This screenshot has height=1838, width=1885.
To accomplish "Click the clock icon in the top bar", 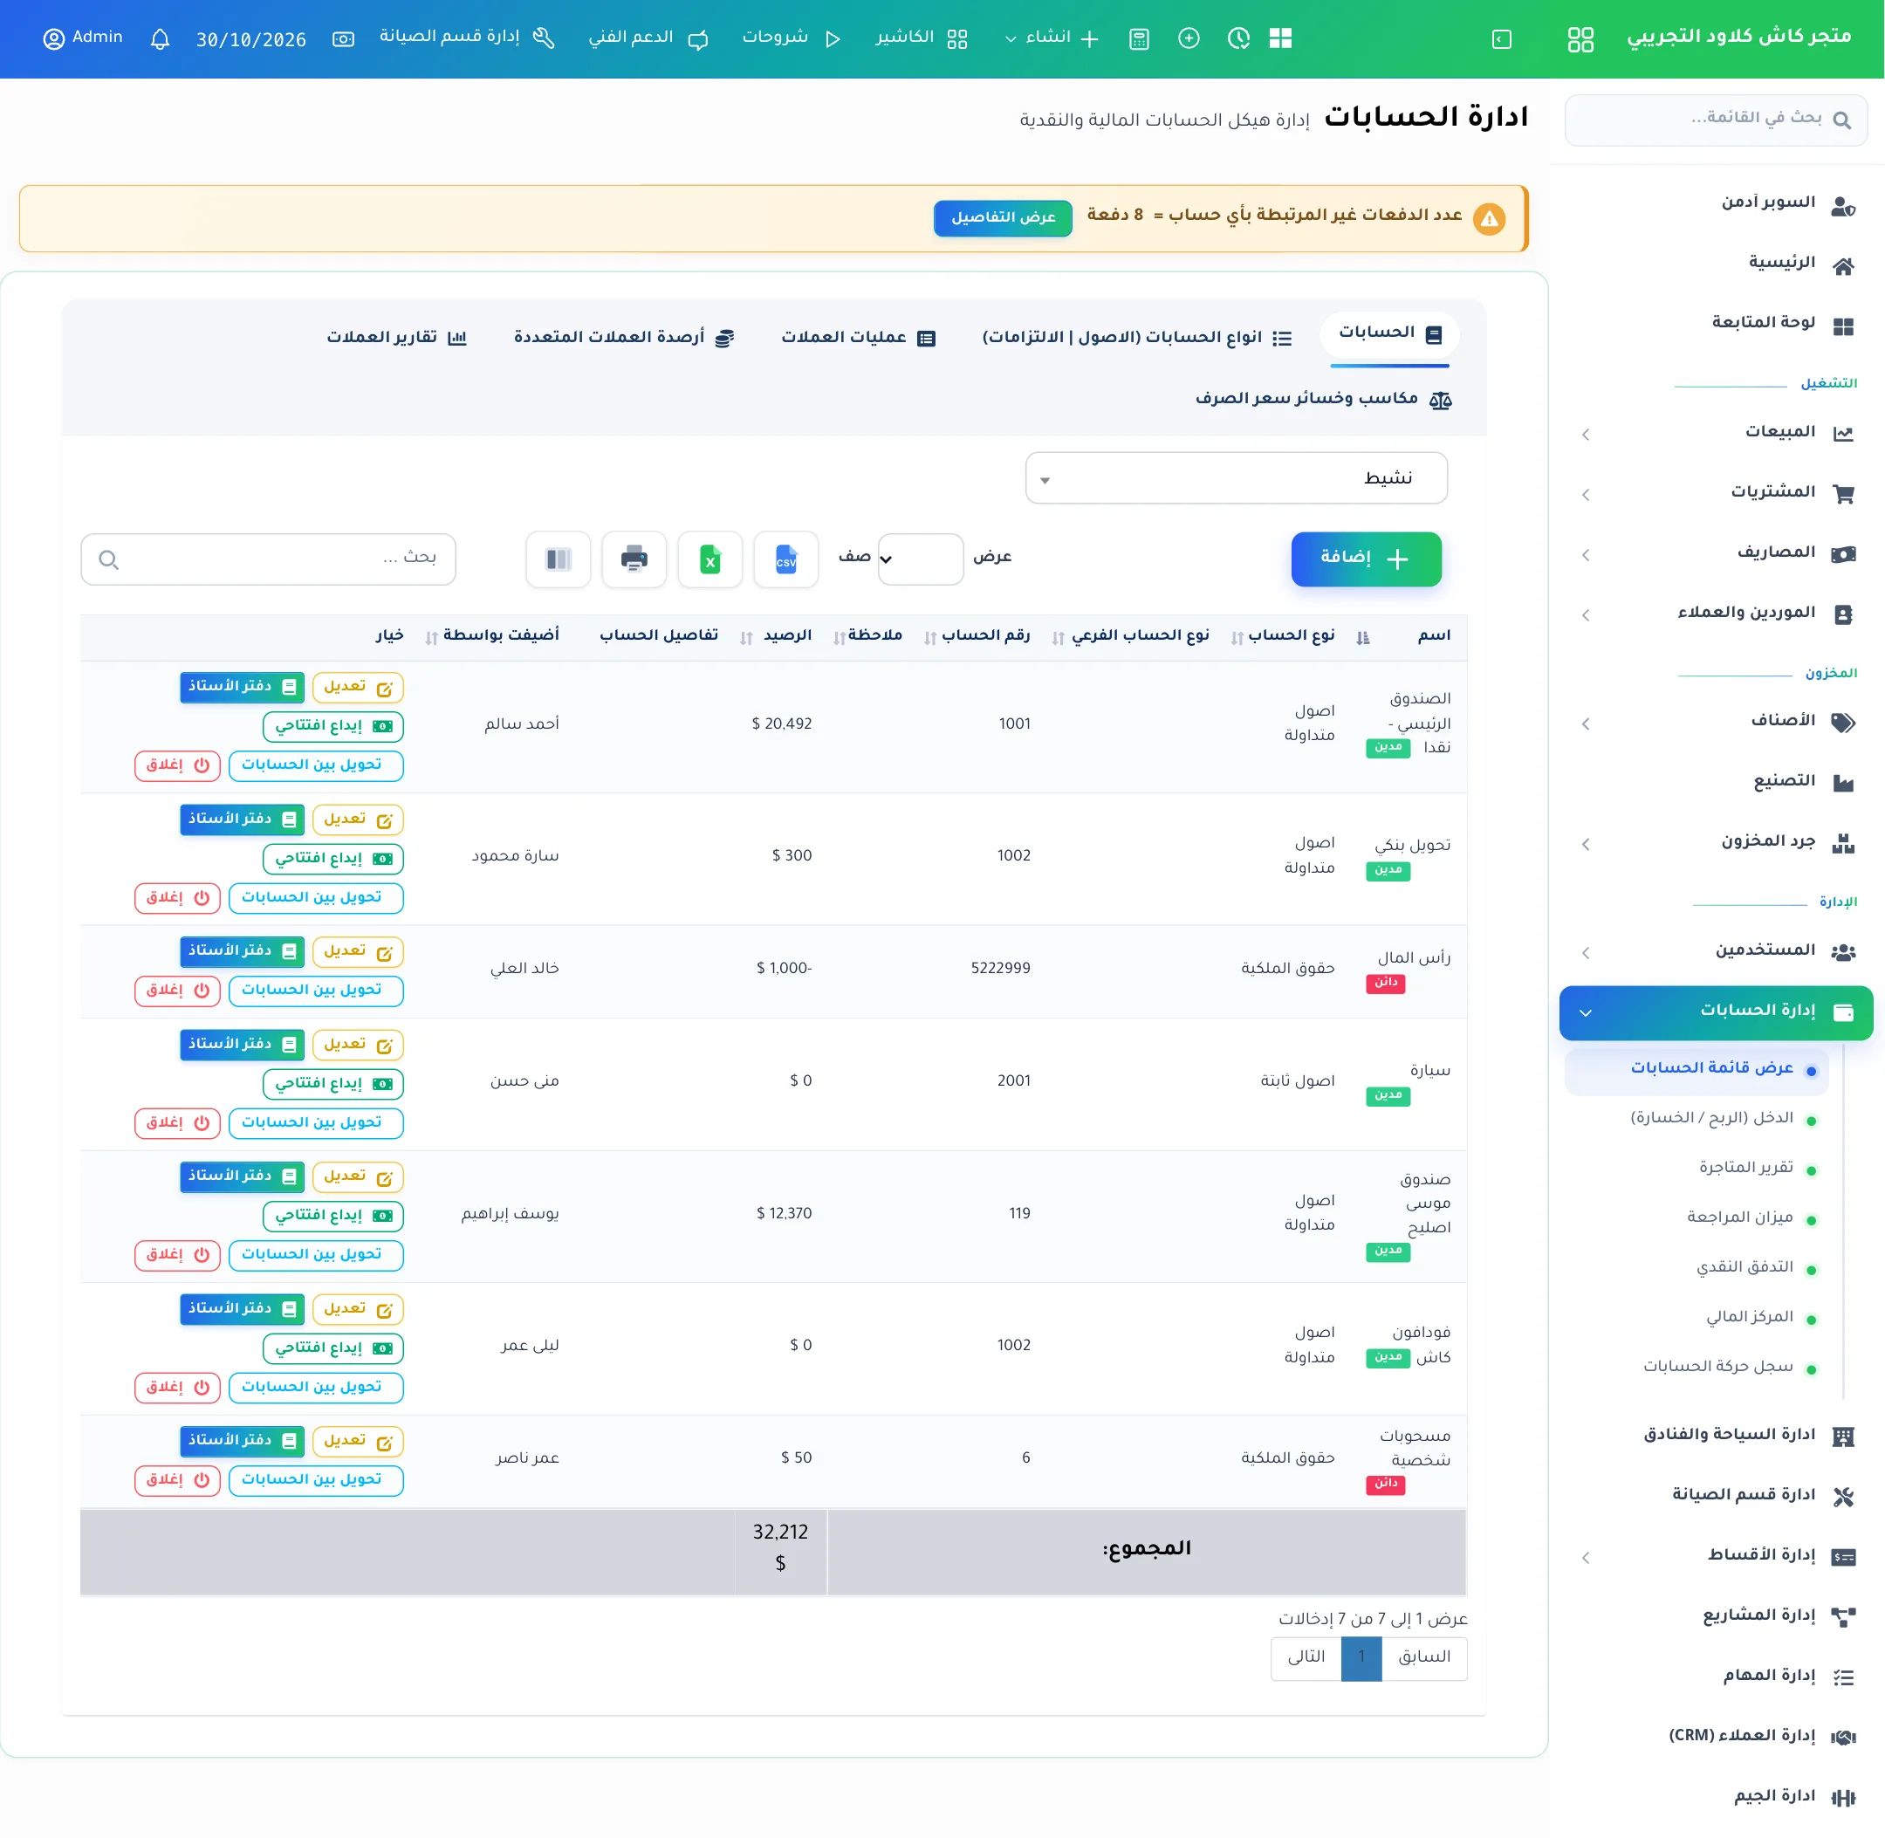I will pyautogui.click(x=1238, y=38).
